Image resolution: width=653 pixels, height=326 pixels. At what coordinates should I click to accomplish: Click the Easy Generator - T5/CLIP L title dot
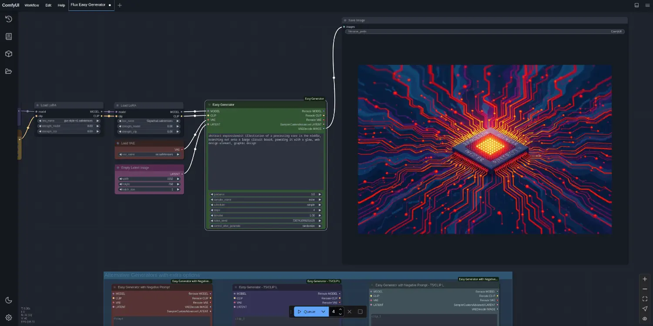point(236,287)
